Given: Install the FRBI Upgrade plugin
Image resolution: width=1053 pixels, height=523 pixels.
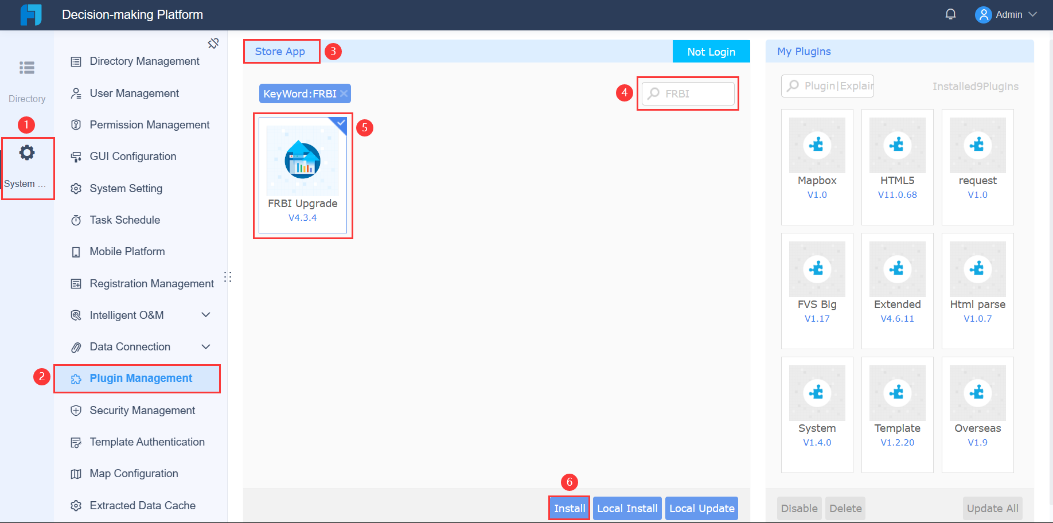Looking at the screenshot, I should pos(569,508).
